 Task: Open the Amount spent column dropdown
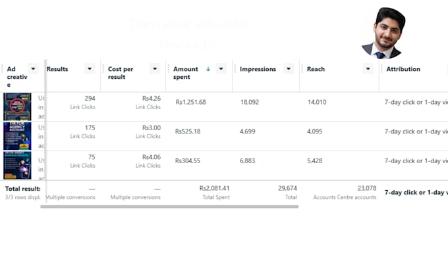point(221,69)
